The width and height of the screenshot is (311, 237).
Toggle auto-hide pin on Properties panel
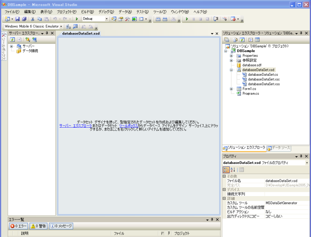pos(301,156)
